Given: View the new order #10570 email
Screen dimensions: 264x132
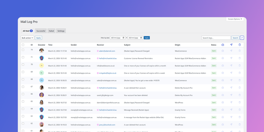Looking at the screenshot, I should (223, 80).
